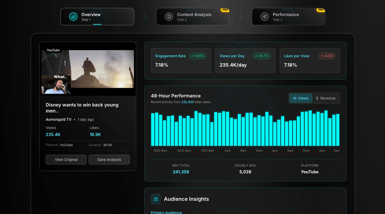Click the 235,400 total views link
This screenshot has width=385, height=214.
[187, 102]
